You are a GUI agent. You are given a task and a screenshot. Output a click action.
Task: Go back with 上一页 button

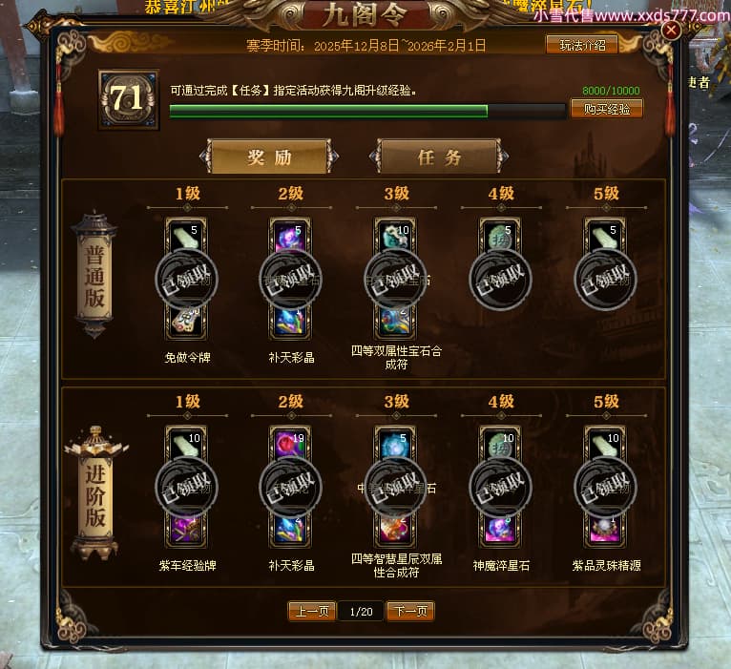click(312, 611)
